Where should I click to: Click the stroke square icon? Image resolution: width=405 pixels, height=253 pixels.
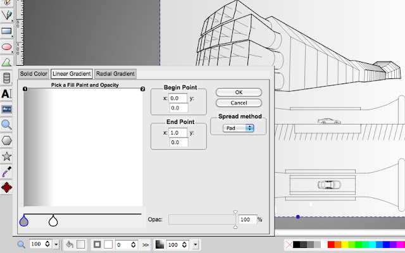[97, 245]
